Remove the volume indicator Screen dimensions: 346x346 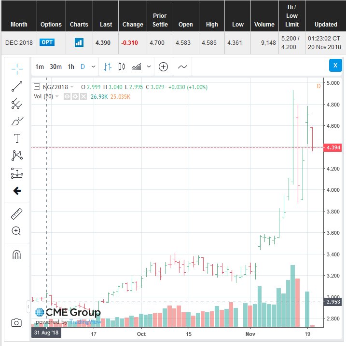pyautogui.click(x=83, y=96)
